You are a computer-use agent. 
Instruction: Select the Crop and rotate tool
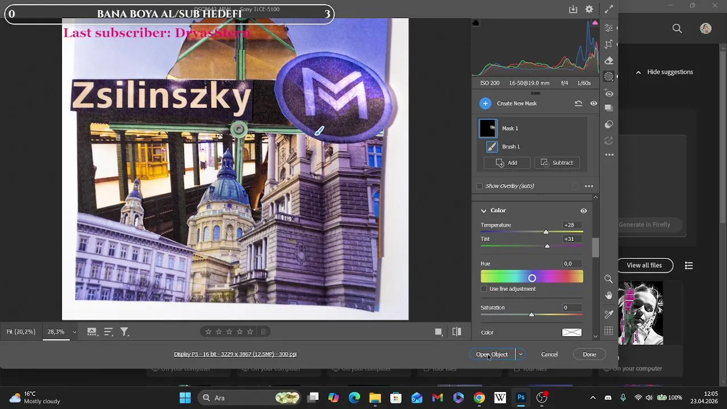pyautogui.click(x=609, y=44)
